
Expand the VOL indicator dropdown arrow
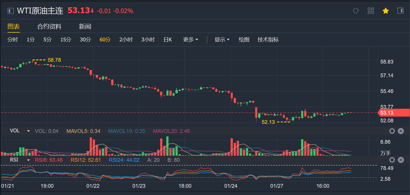click(28, 131)
